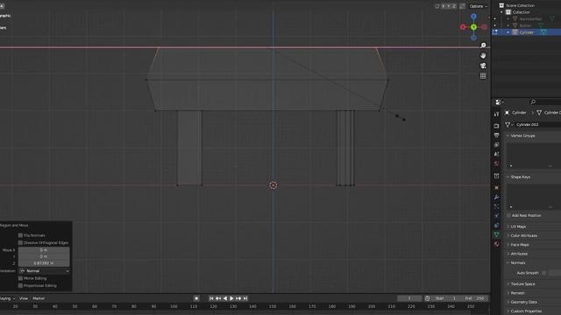Open the World properties tab icon
The height and width of the screenshot is (315, 561).
click(x=496, y=164)
